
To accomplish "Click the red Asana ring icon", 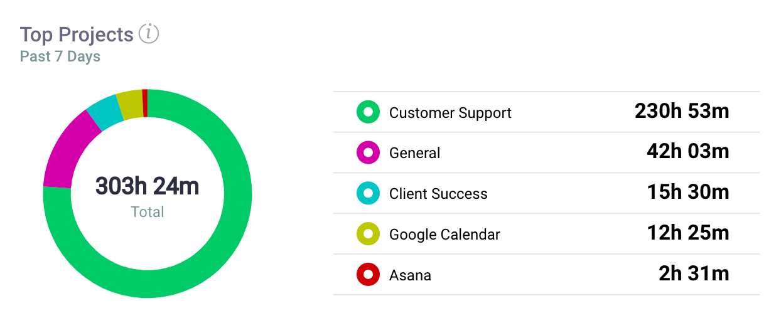I will [x=369, y=274].
